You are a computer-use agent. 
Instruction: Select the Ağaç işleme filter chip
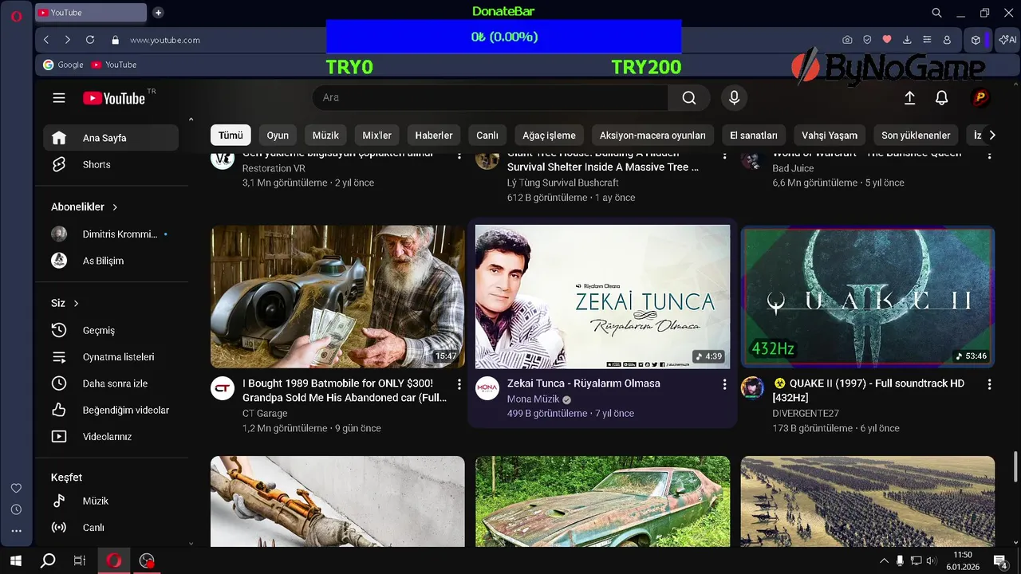coord(549,136)
